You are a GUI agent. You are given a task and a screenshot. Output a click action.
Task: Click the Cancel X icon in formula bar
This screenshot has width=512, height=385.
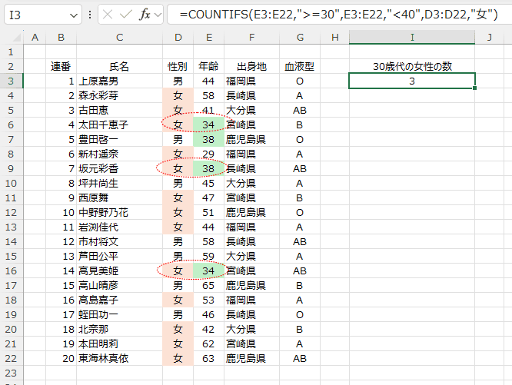coord(108,15)
